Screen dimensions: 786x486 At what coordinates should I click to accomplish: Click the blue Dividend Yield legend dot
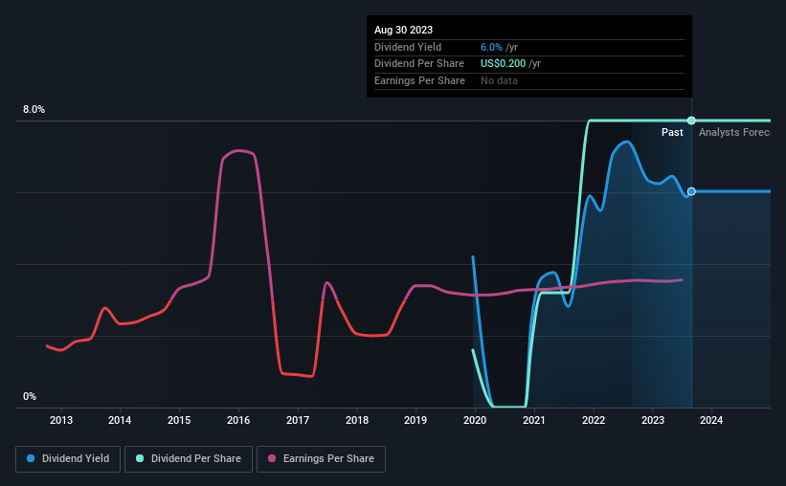point(31,458)
